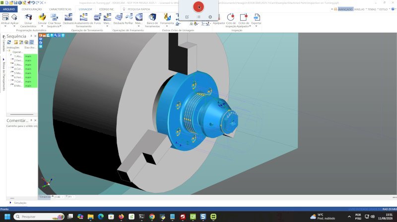Click the Pesquisar taskbar search box
Viewport: 397px width, 222px height.
click(x=39, y=217)
